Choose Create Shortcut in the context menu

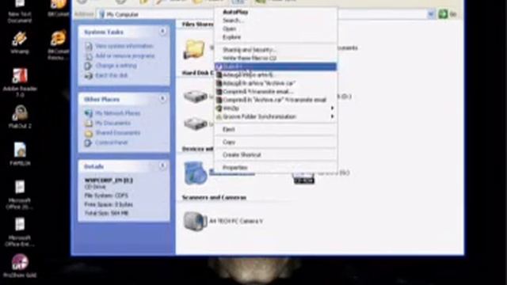276,155
